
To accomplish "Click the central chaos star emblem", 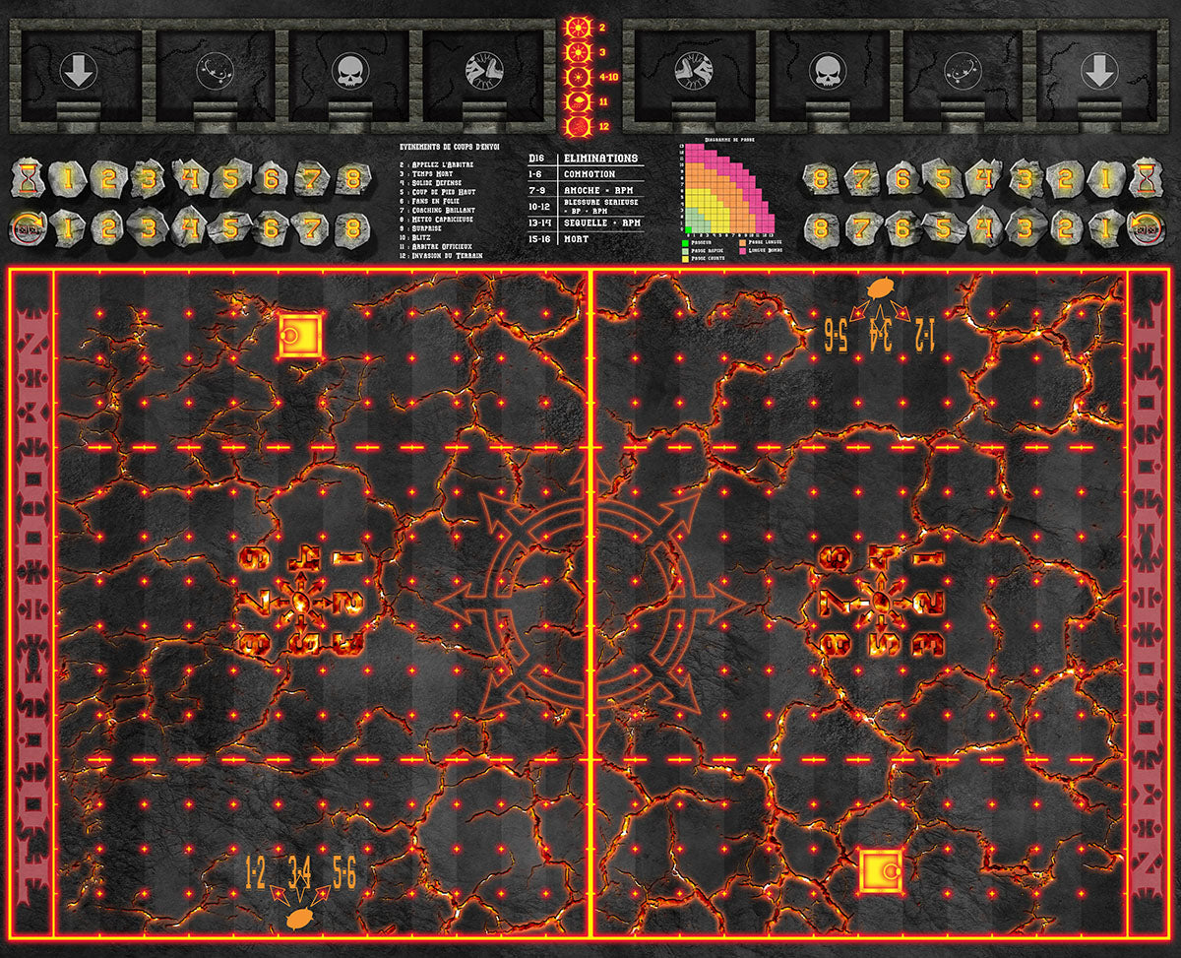I will coord(590,602).
